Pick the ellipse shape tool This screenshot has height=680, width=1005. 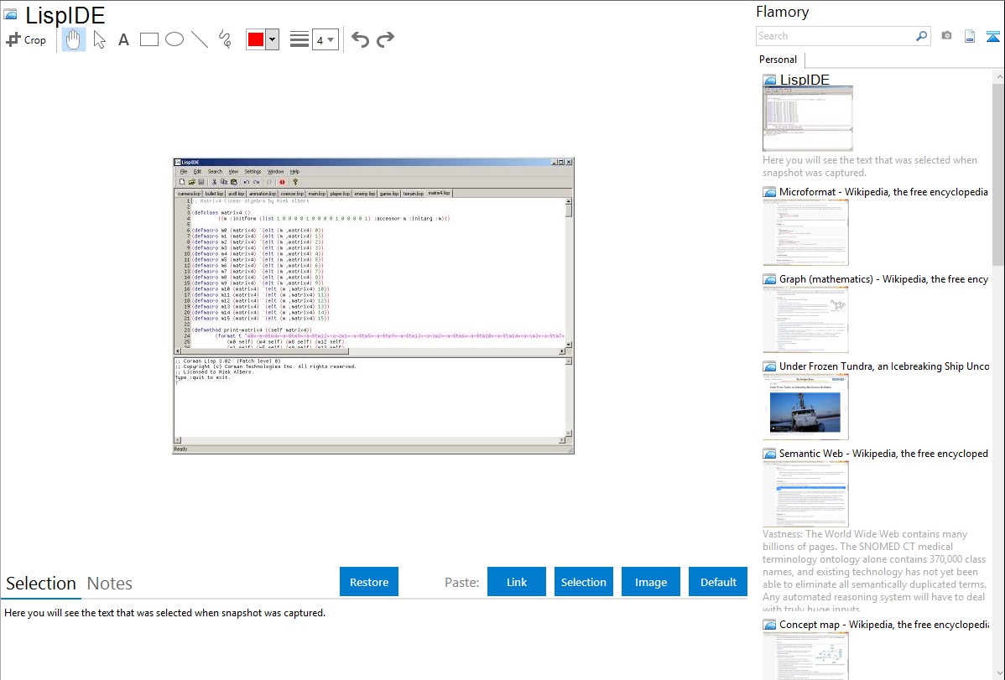[174, 39]
